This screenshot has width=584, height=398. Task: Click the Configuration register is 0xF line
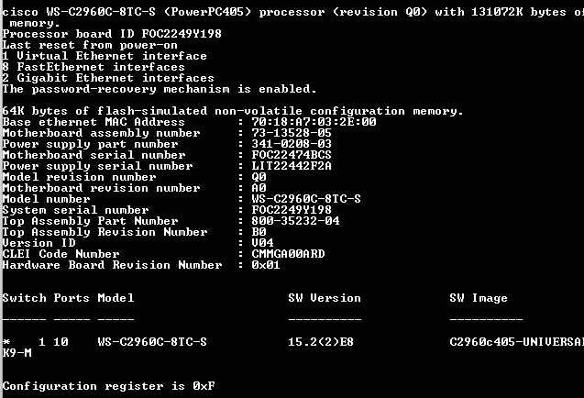coord(108,386)
